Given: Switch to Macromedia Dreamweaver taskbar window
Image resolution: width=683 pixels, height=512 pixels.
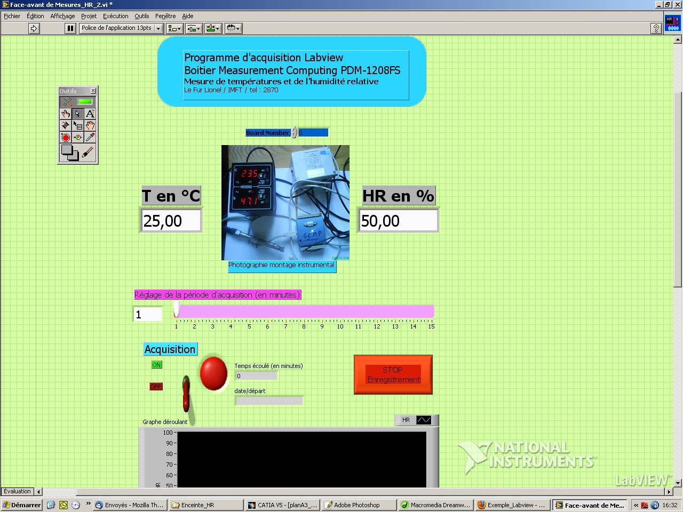Looking at the screenshot, I should coord(435,505).
